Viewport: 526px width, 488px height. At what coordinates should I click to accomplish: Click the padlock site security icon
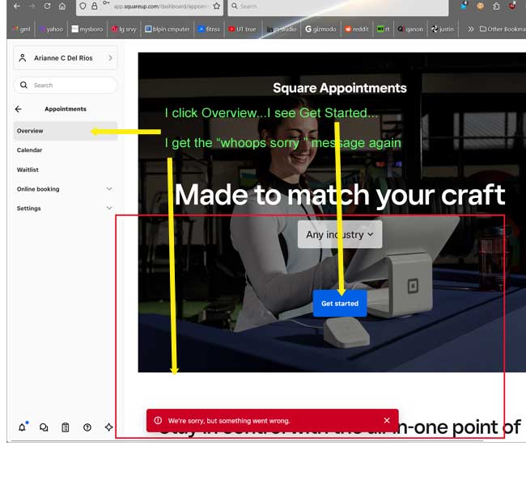(x=95, y=6)
